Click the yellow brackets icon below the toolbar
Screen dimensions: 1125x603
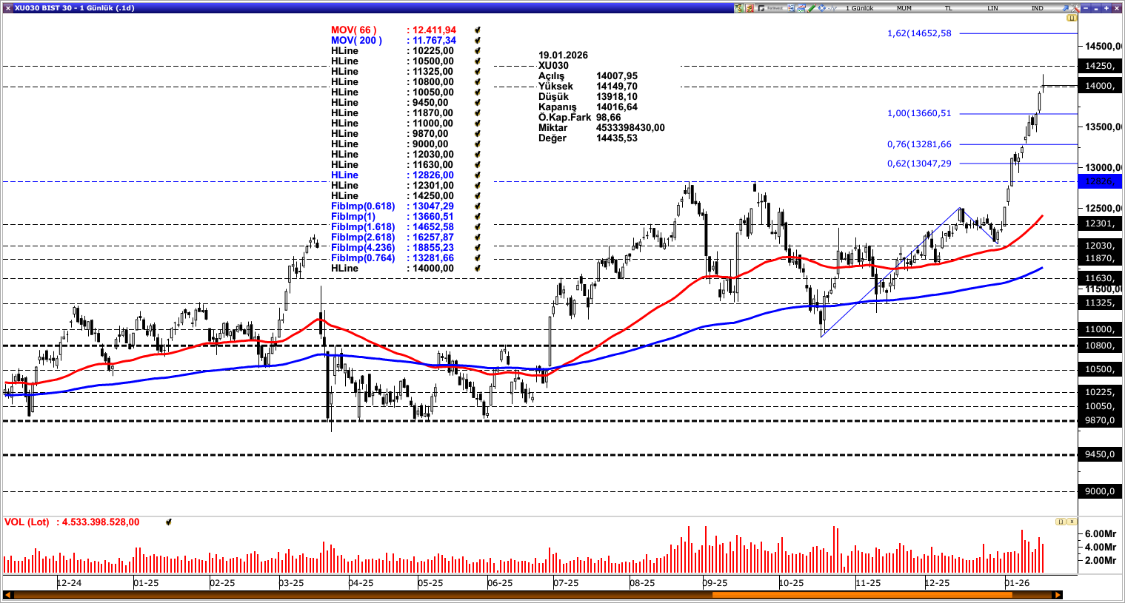(1072, 17)
